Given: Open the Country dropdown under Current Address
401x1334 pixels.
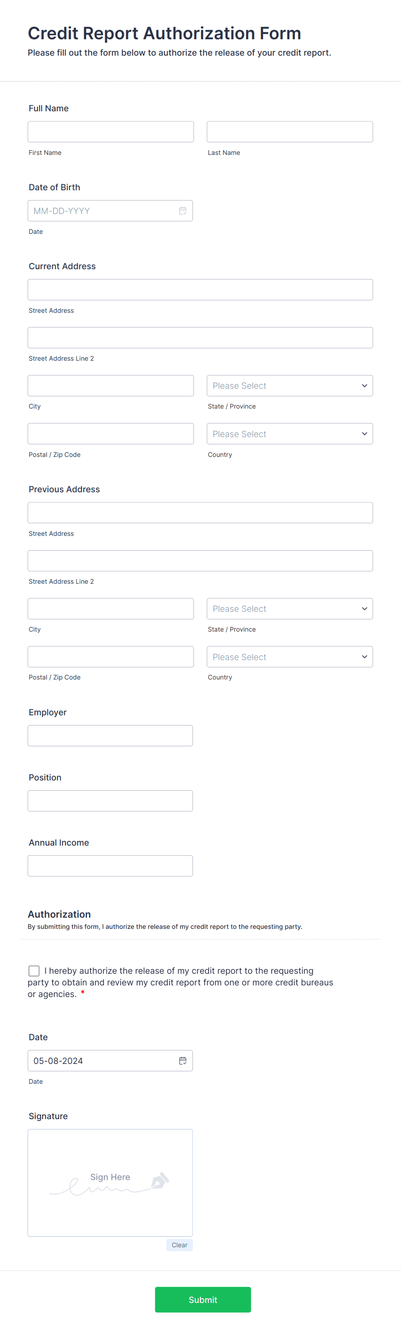Looking at the screenshot, I should click(x=289, y=434).
